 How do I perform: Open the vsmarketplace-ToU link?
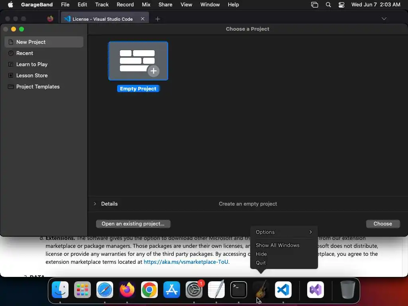click(186, 262)
